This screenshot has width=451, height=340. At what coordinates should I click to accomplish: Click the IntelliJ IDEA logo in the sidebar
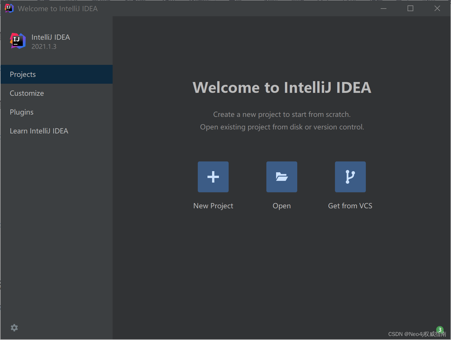pyautogui.click(x=18, y=41)
